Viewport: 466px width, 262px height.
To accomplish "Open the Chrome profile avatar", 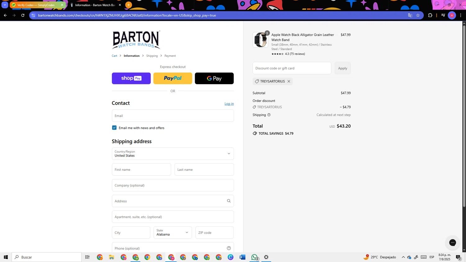I will (452, 15).
